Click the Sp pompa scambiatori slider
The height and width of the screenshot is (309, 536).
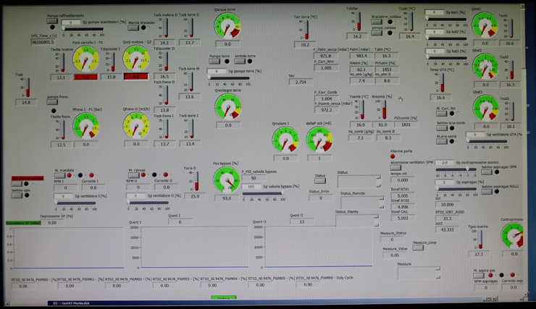83,29
